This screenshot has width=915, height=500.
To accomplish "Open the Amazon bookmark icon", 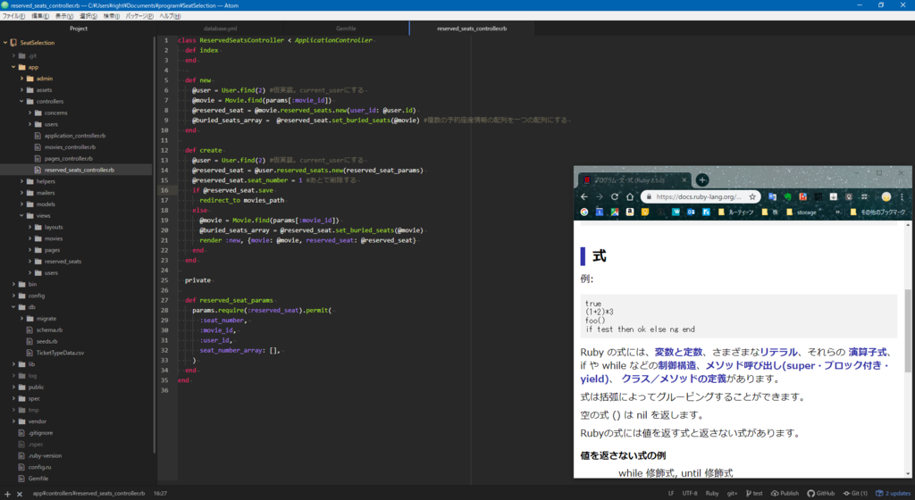I will [630, 212].
